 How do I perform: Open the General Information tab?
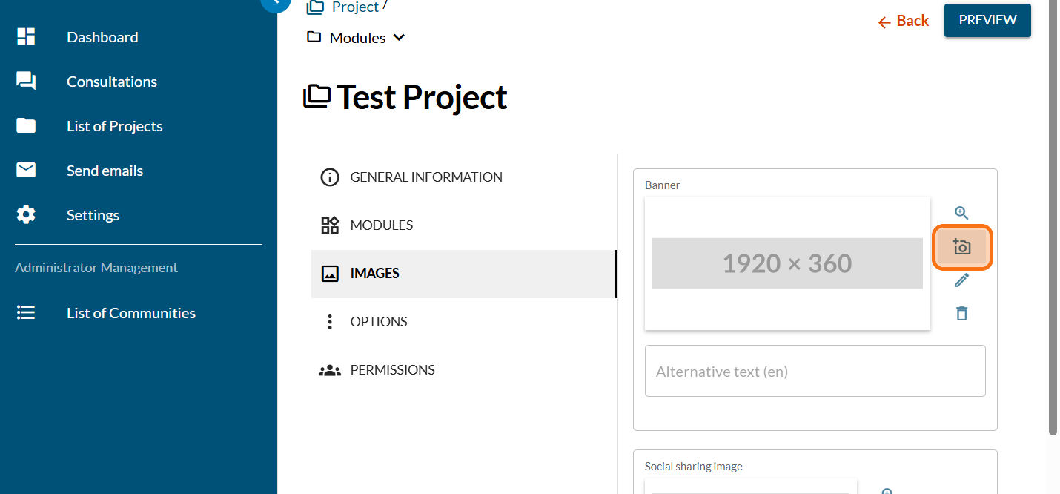pyautogui.click(x=426, y=177)
